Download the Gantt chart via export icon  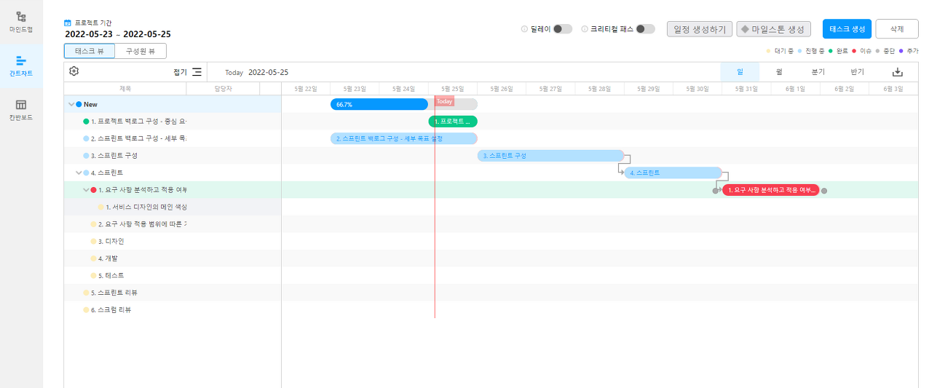[x=898, y=72]
